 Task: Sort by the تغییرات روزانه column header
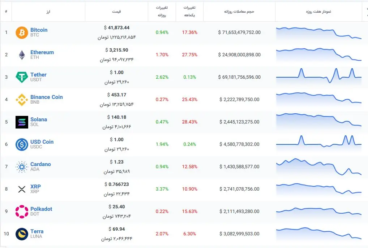point(162,12)
